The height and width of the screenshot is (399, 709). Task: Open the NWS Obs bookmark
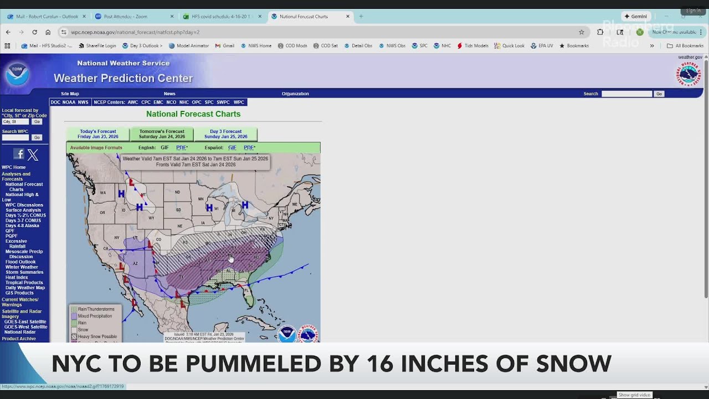[x=392, y=46]
